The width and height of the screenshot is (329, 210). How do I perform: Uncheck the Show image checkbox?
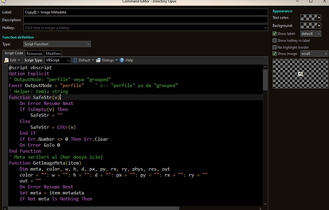point(274,54)
